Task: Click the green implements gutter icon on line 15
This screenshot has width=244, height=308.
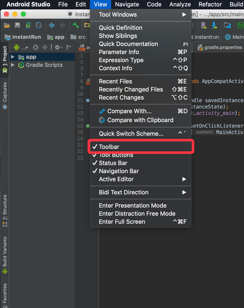Action: (88, 126)
